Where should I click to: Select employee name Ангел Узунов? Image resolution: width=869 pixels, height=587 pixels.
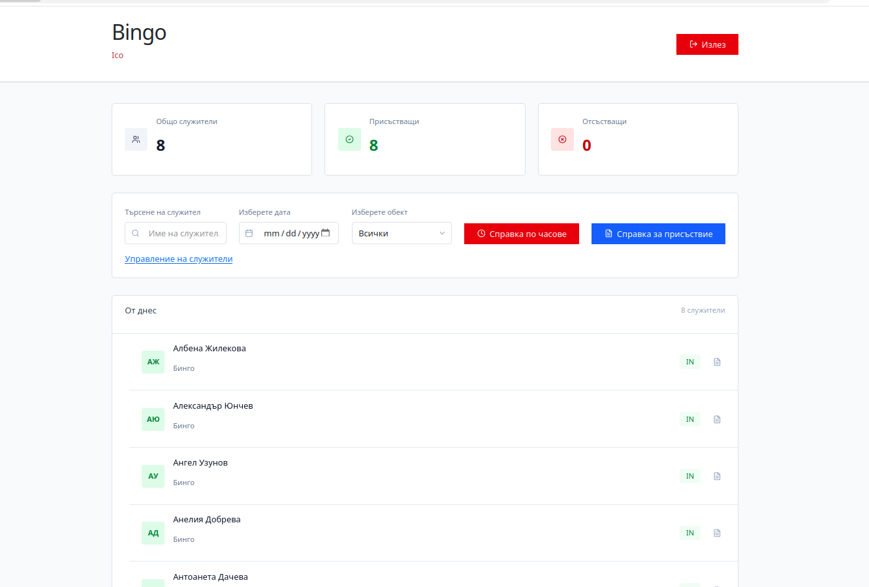tap(200, 463)
